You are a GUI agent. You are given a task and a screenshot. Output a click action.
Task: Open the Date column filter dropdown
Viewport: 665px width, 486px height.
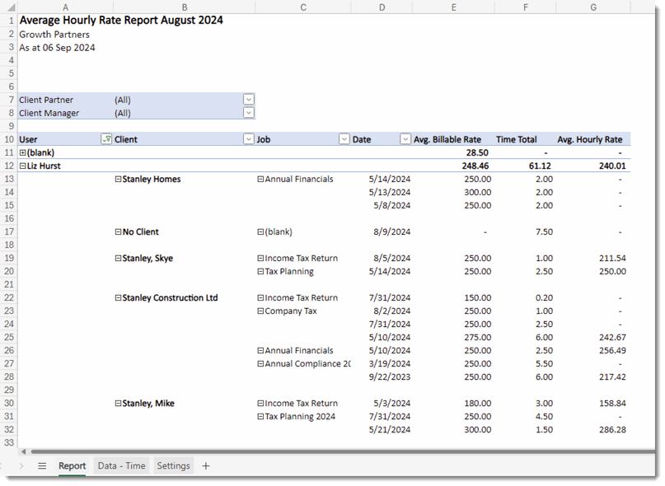[x=405, y=139]
